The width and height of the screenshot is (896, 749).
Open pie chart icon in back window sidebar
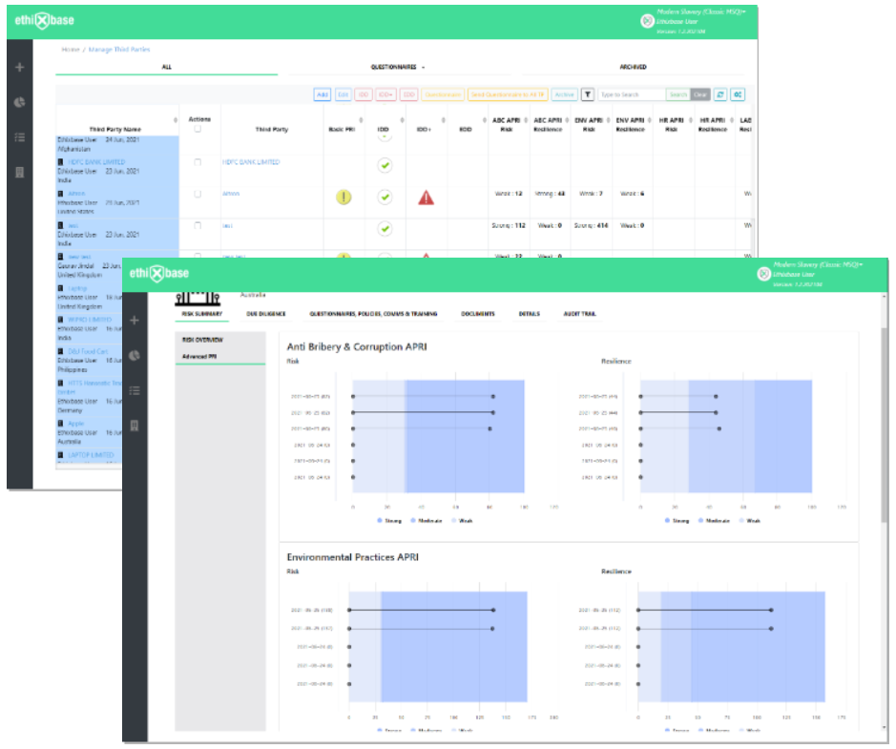click(19, 102)
